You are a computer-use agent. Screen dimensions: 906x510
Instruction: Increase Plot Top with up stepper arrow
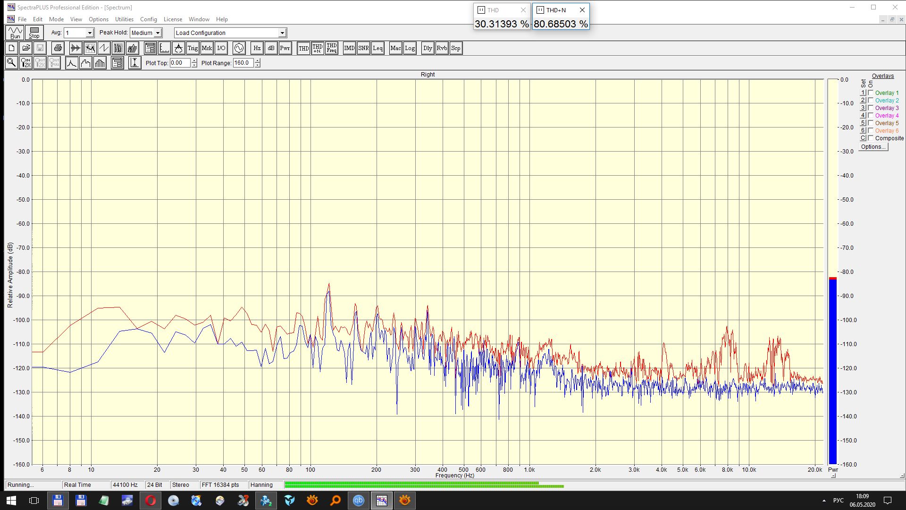click(x=194, y=60)
